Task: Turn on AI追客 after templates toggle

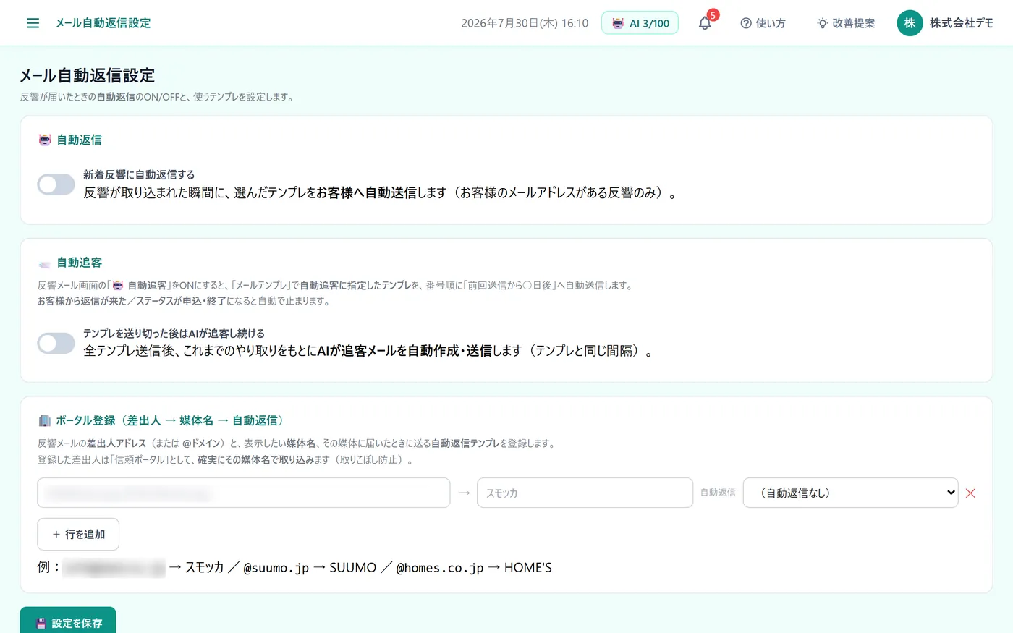Action: (56, 343)
